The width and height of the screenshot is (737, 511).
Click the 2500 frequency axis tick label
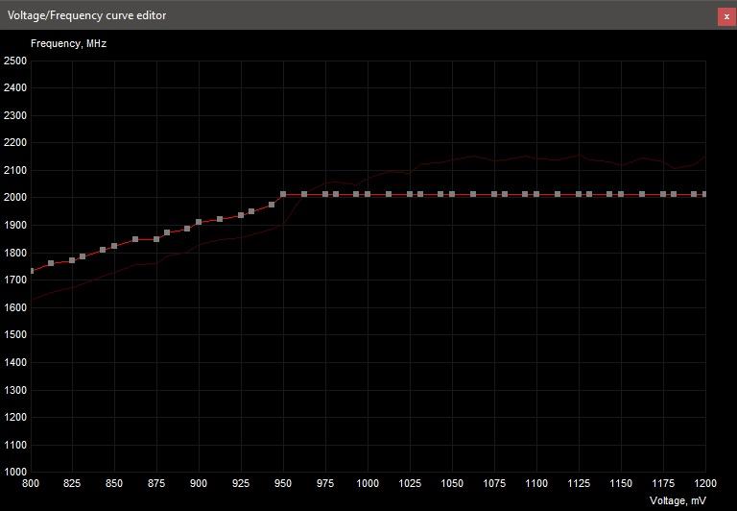tap(15, 61)
